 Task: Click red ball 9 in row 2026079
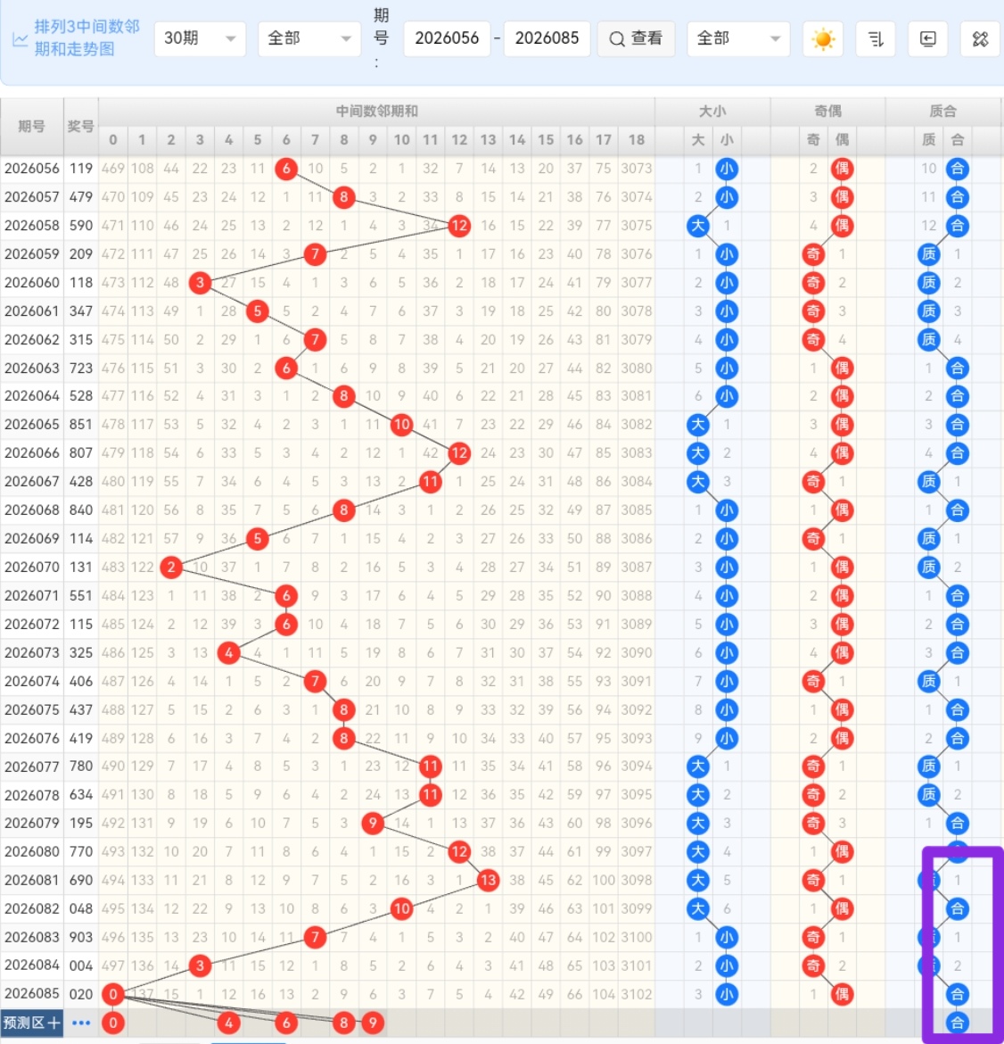[x=373, y=824]
